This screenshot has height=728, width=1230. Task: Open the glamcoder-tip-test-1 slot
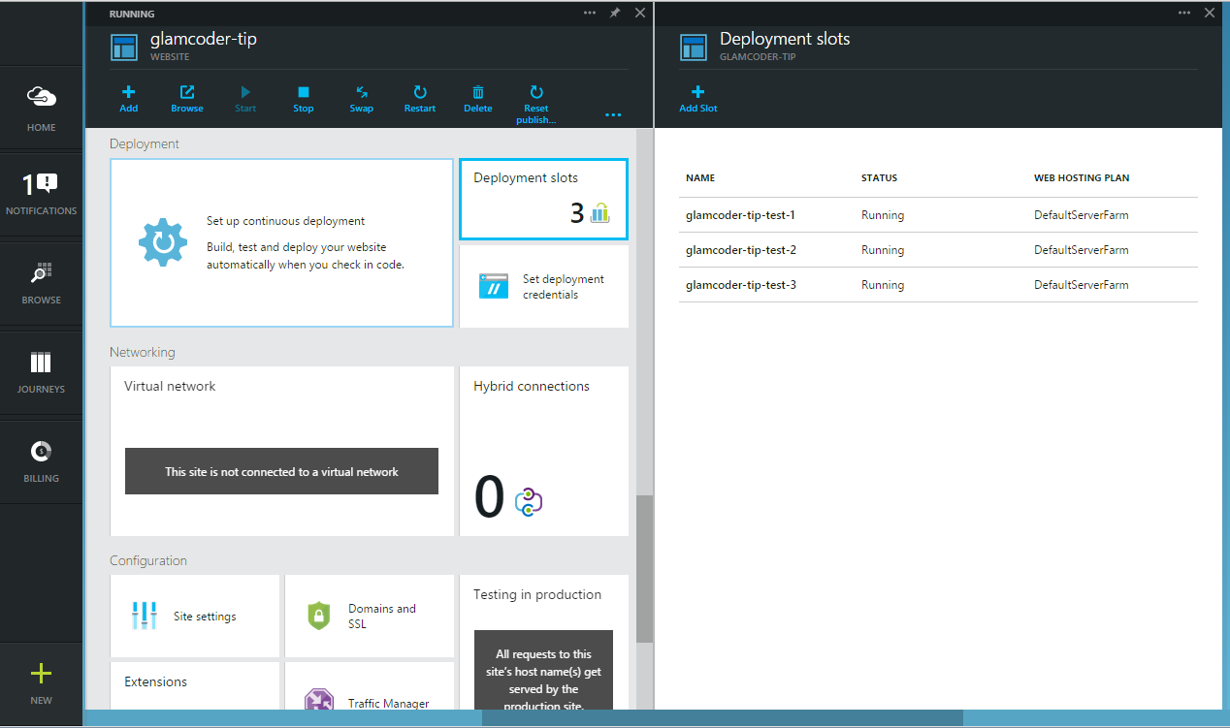[x=741, y=214]
